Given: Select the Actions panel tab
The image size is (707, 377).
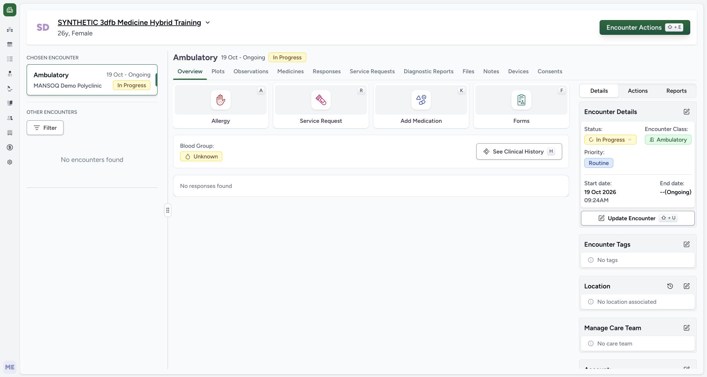Looking at the screenshot, I should [x=637, y=91].
